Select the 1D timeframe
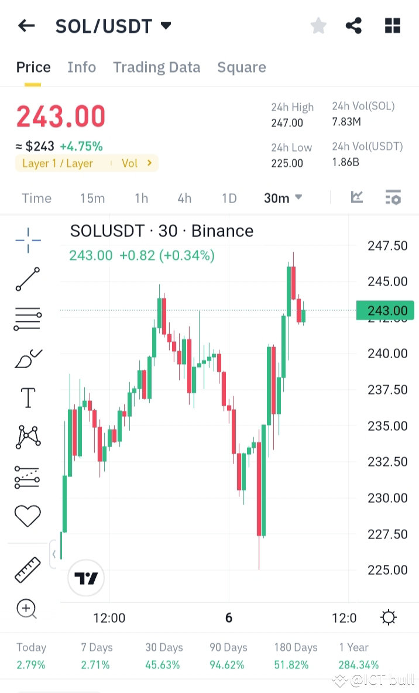Screen dimensions: 419x693 point(229,198)
